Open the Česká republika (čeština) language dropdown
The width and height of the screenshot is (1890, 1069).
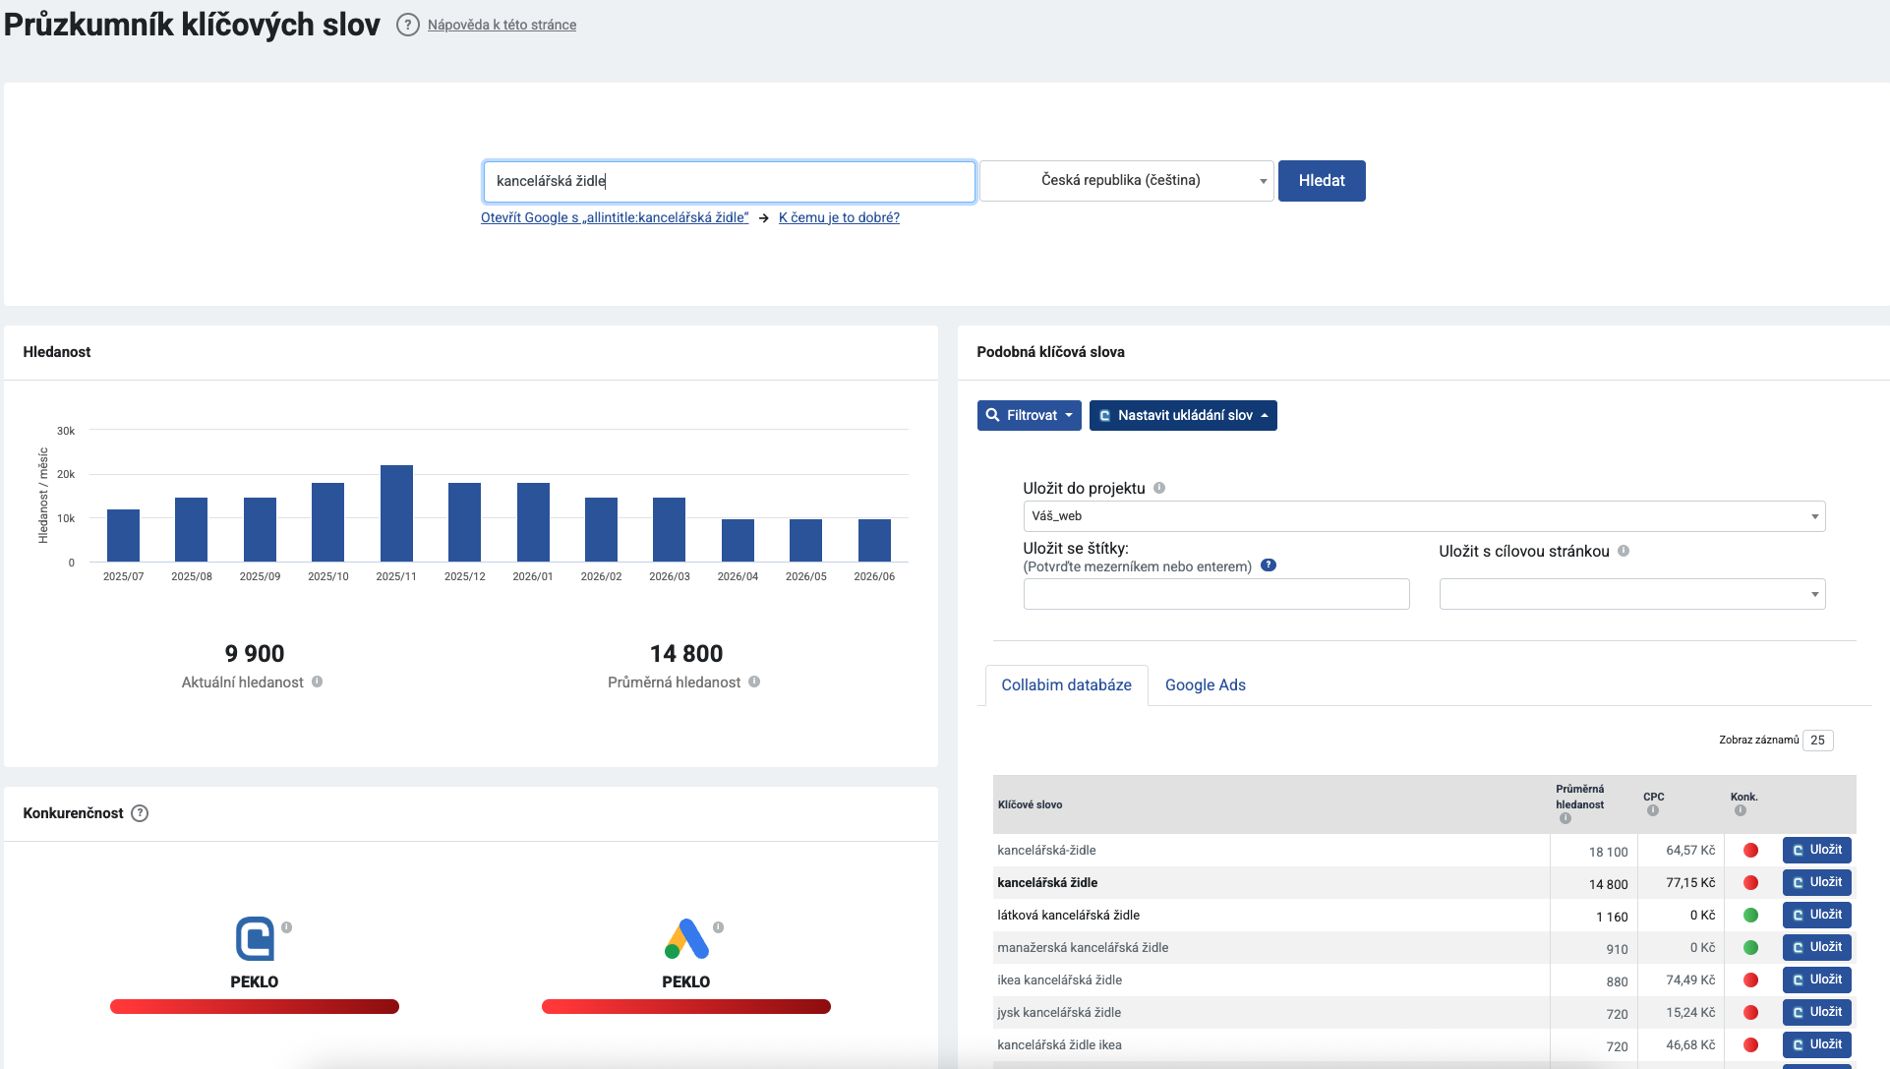[1127, 181]
